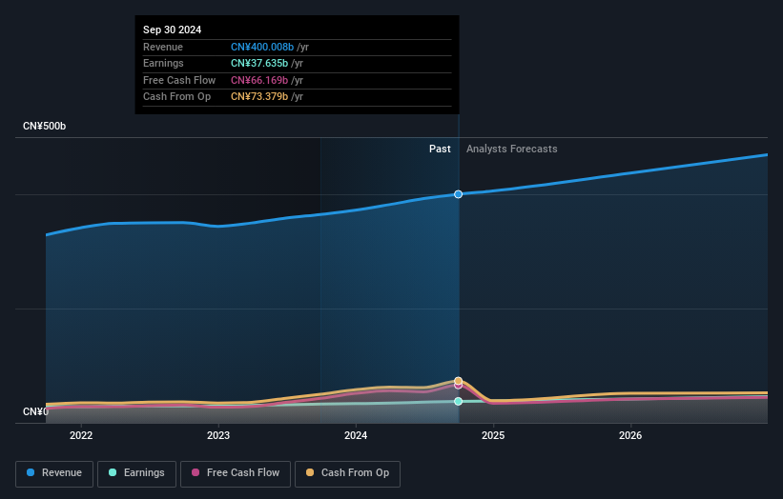Toggle the Earnings legend series
The height and width of the screenshot is (499, 783).
tap(136, 473)
